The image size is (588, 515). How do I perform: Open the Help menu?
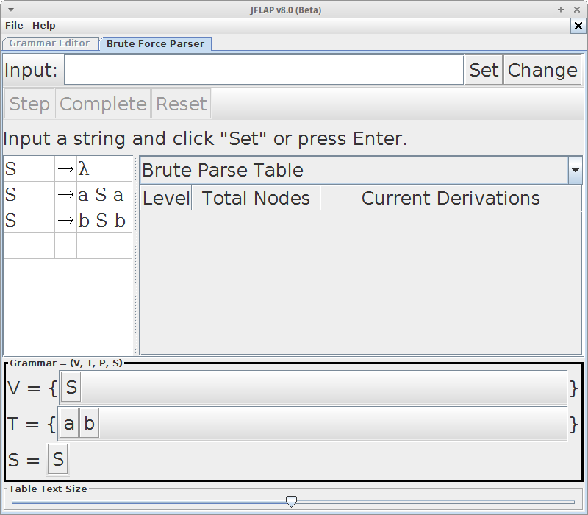point(44,26)
